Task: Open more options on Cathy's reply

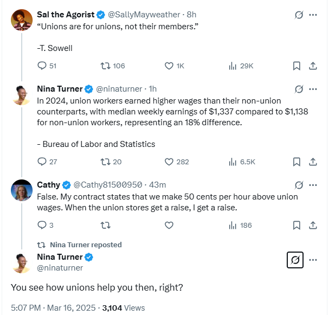Action: (x=313, y=185)
